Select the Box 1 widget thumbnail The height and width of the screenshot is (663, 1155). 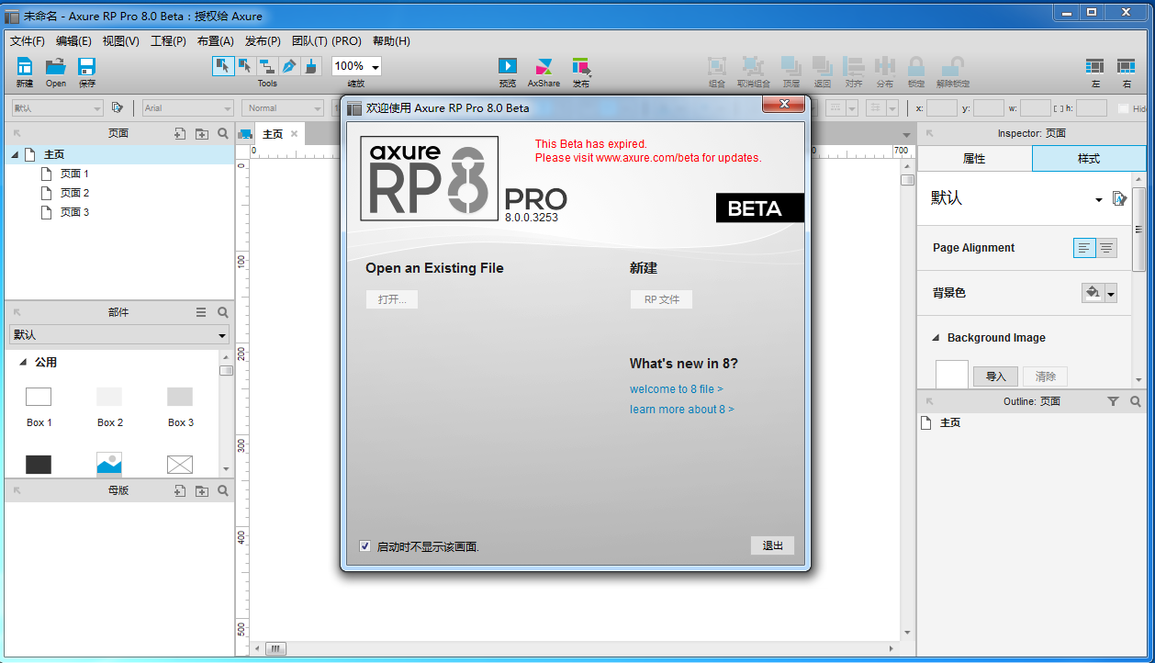pyautogui.click(x=39, y=397)
